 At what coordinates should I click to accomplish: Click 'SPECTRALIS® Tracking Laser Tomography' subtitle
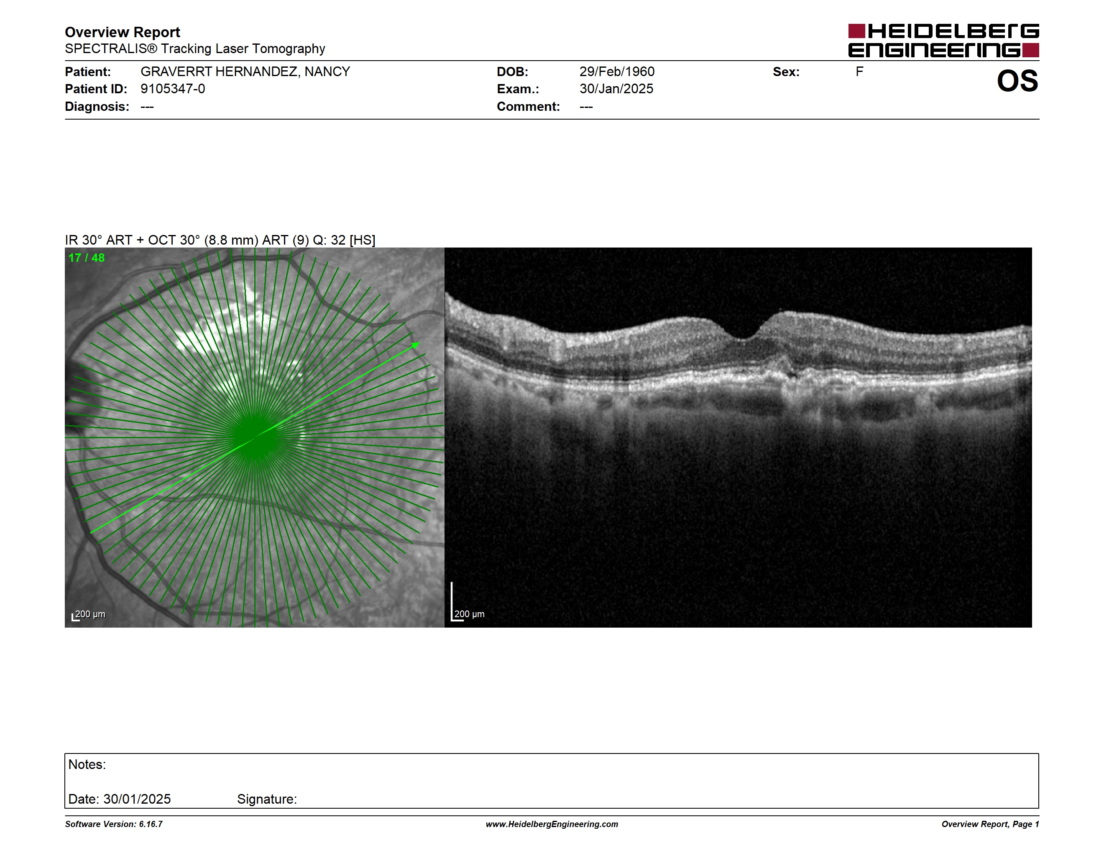tap(194, 49)
